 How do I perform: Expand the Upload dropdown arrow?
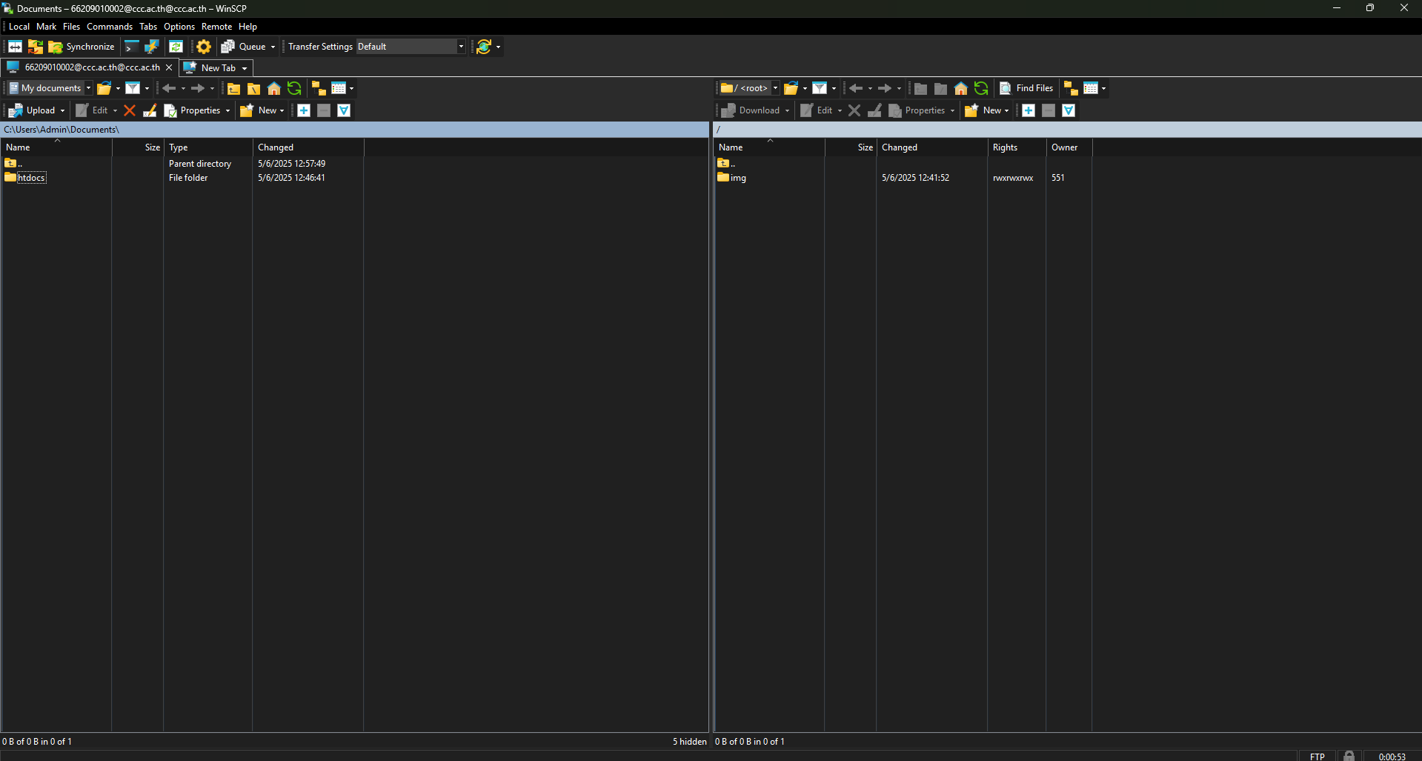pos(62,110)
